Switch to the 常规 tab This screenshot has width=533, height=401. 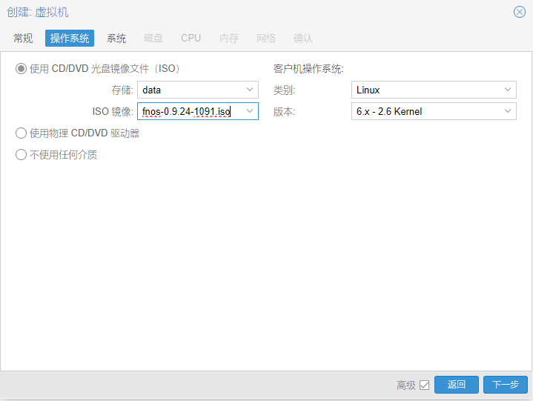(x=23, y=39)
